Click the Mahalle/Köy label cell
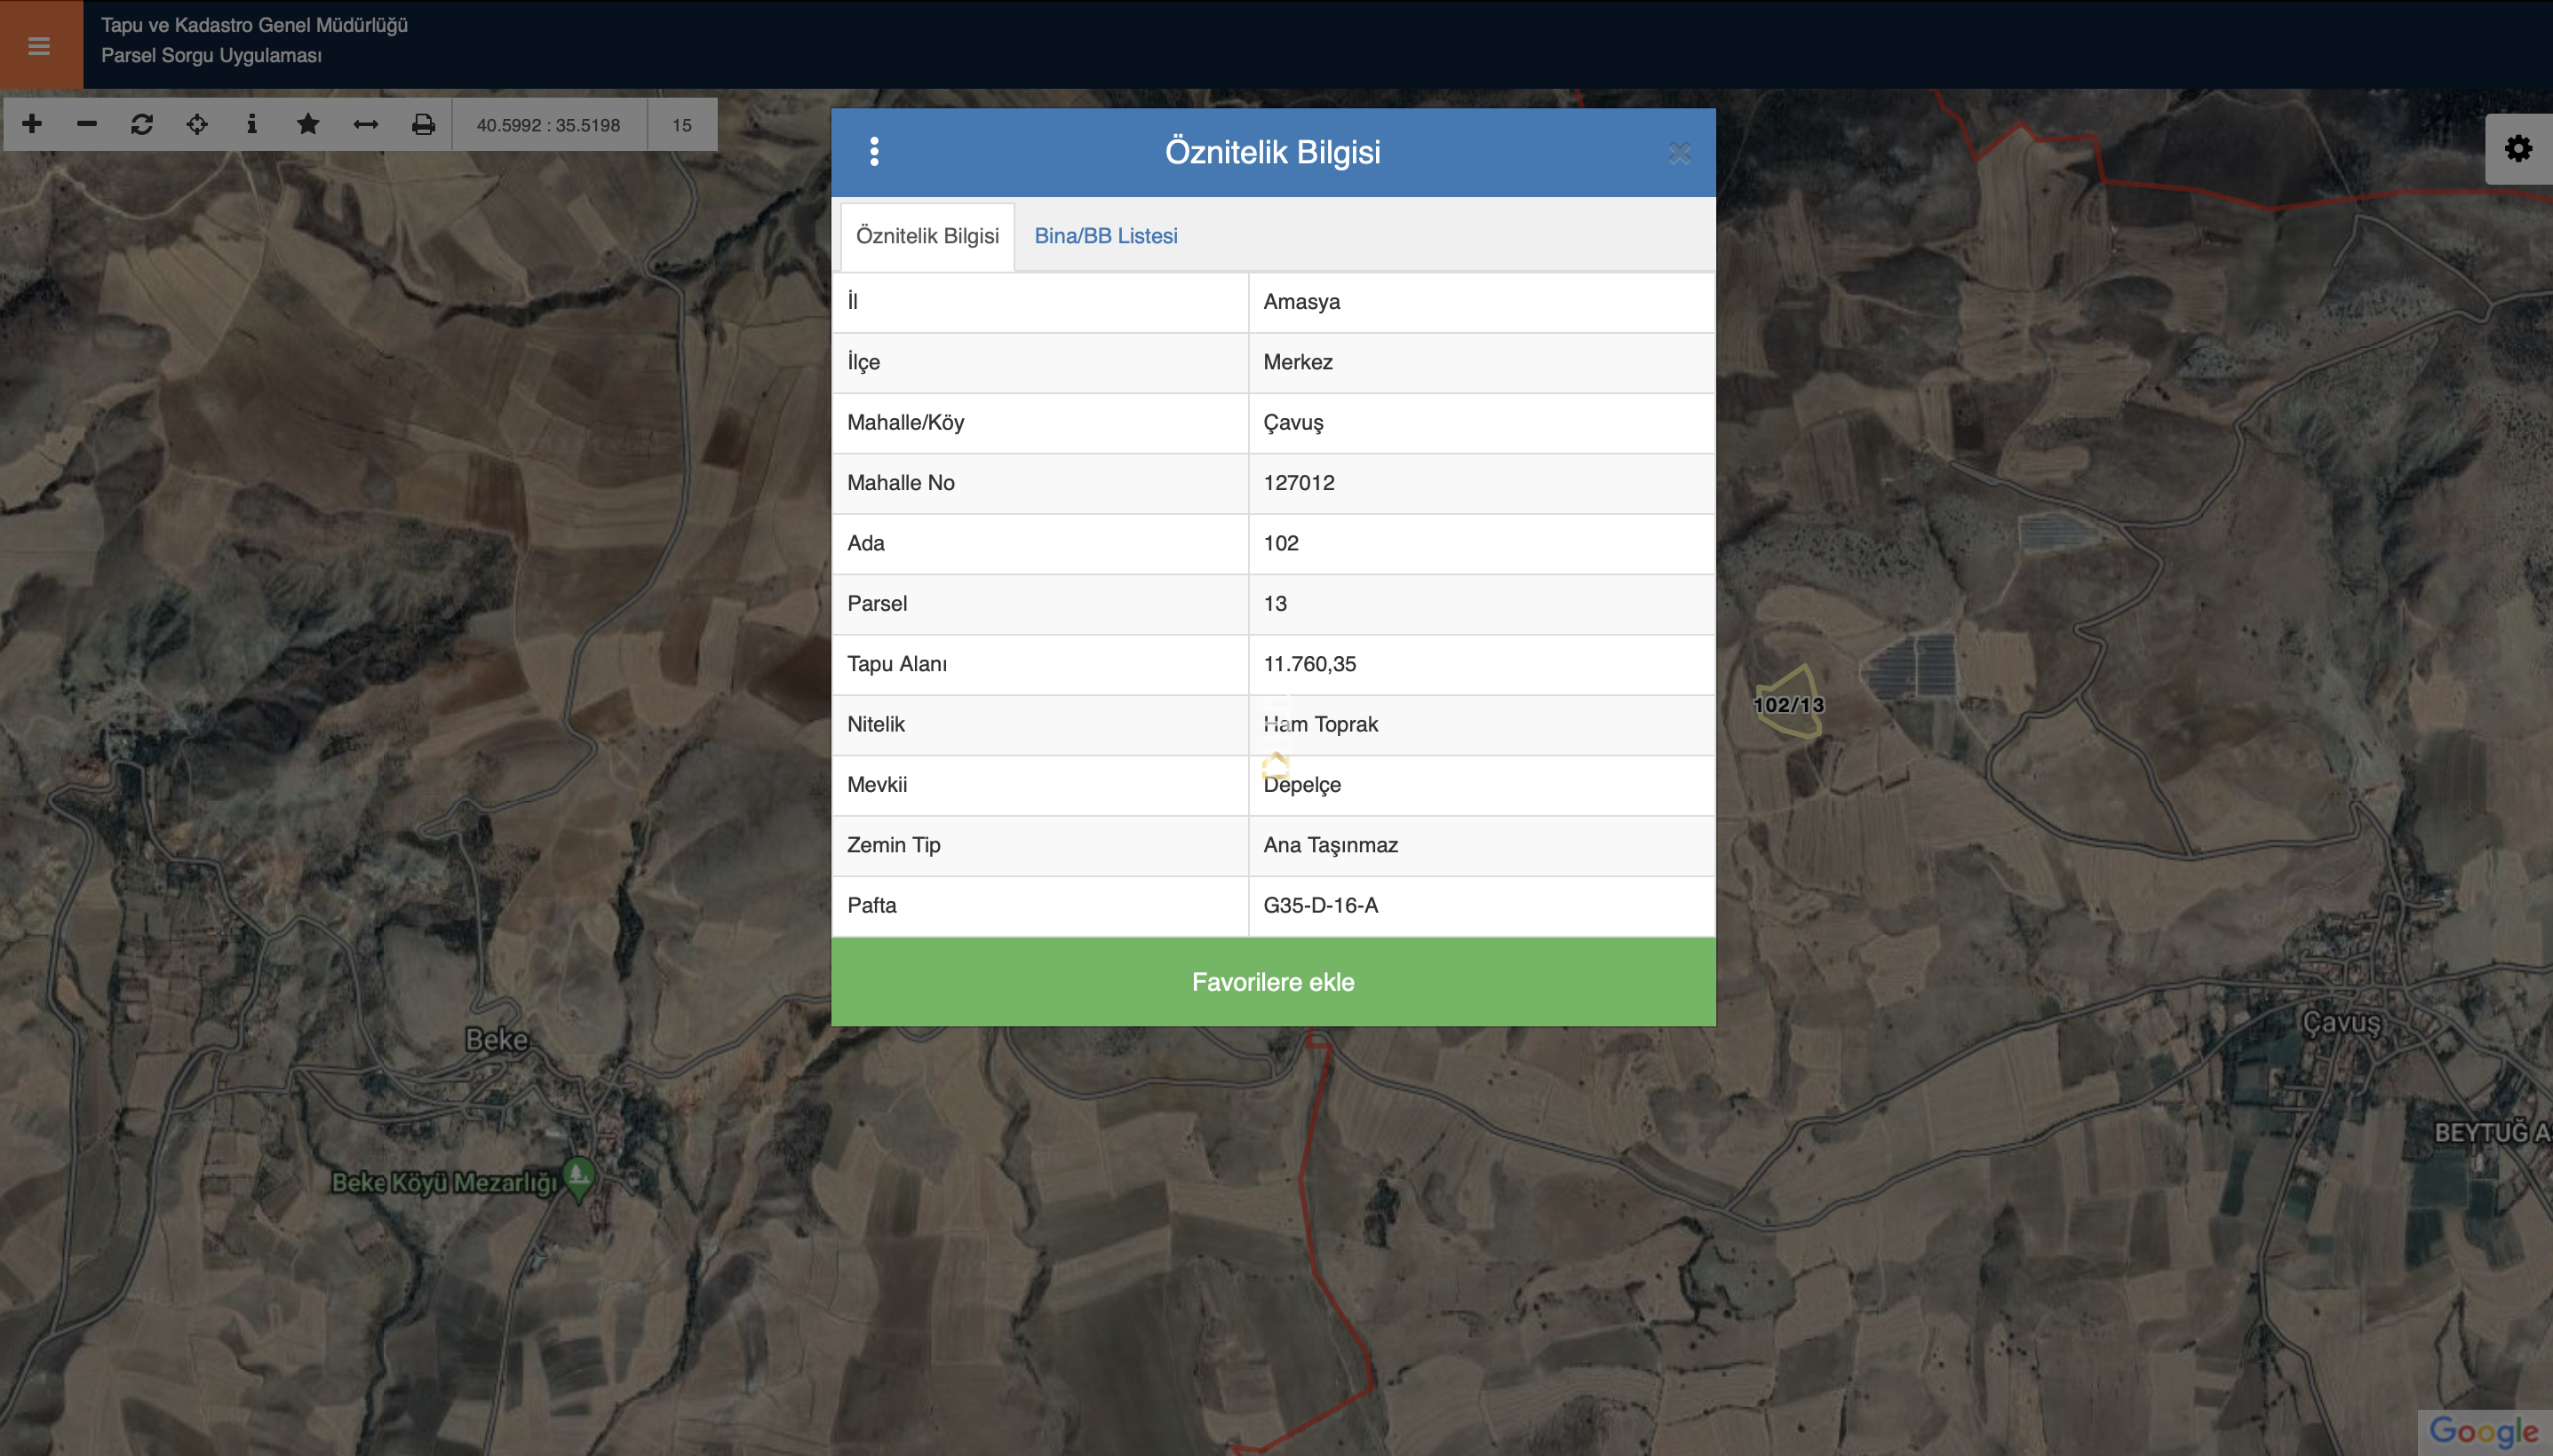This screenshot has width=2553, height=1456. click(x=1040, y=423)
